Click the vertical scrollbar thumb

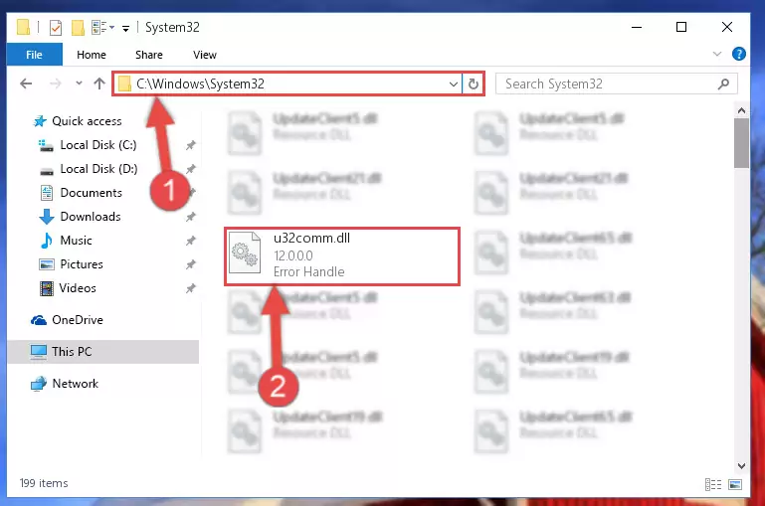click(x=741, y=143)
